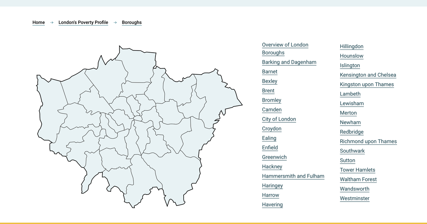The height and width of the screenshot is (224, 427).
Task: Open the Bexley page
Action: [x=269, y=81]
